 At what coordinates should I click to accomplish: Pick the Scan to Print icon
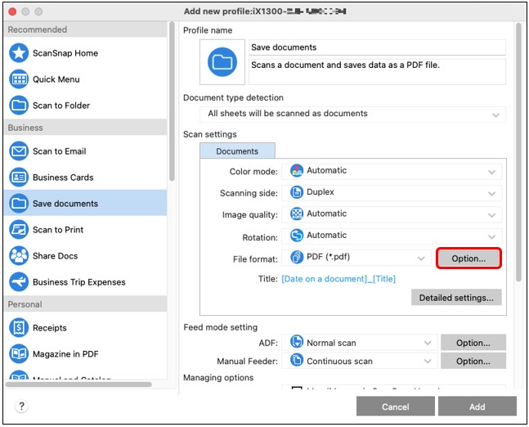[x=19, y=230]
